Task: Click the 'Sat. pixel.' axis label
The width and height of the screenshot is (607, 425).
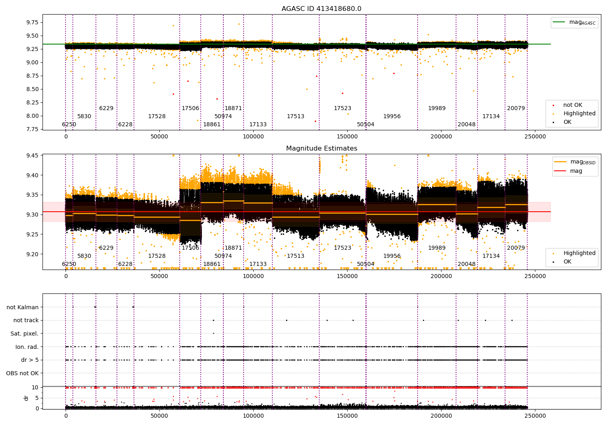Action: click(25, 334)
